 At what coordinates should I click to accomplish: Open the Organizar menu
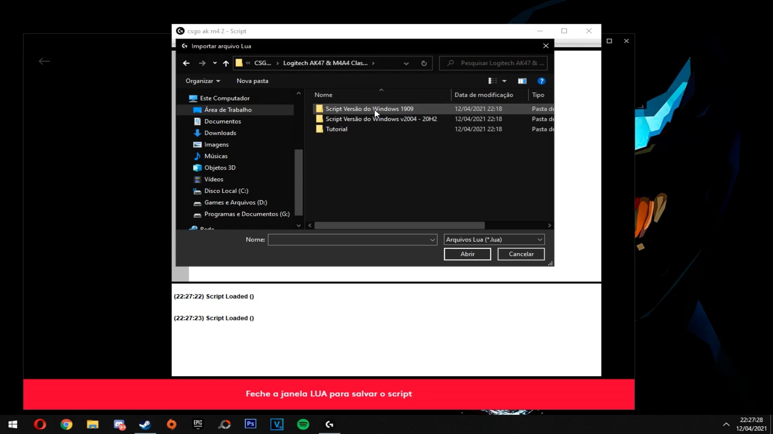(203, 81)
